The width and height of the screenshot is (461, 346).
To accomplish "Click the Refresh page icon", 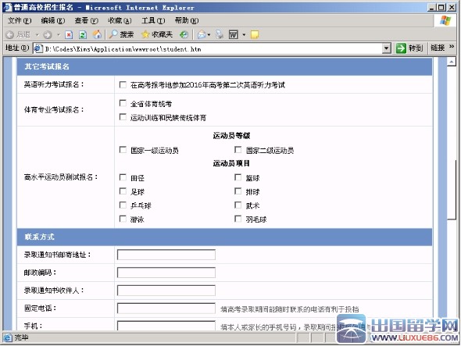I will tap(83, 35).
